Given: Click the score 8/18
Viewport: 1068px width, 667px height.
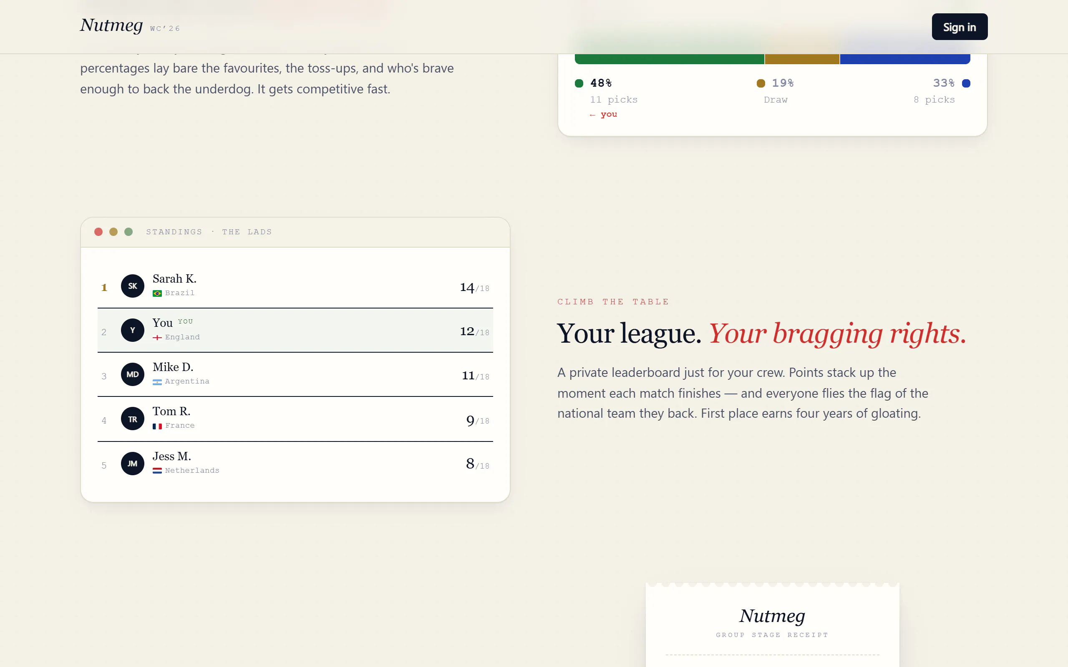Looking at the screenshot, I should (x=478, y=464).
